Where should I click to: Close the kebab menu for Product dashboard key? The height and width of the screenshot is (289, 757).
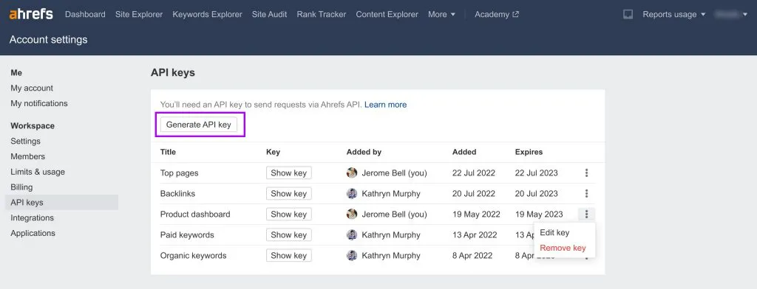click(x=586, y=214)
